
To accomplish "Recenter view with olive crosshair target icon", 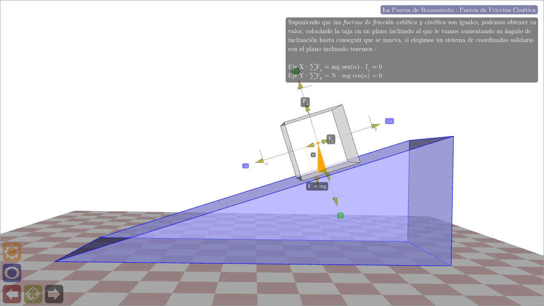I will click(33, 294).
